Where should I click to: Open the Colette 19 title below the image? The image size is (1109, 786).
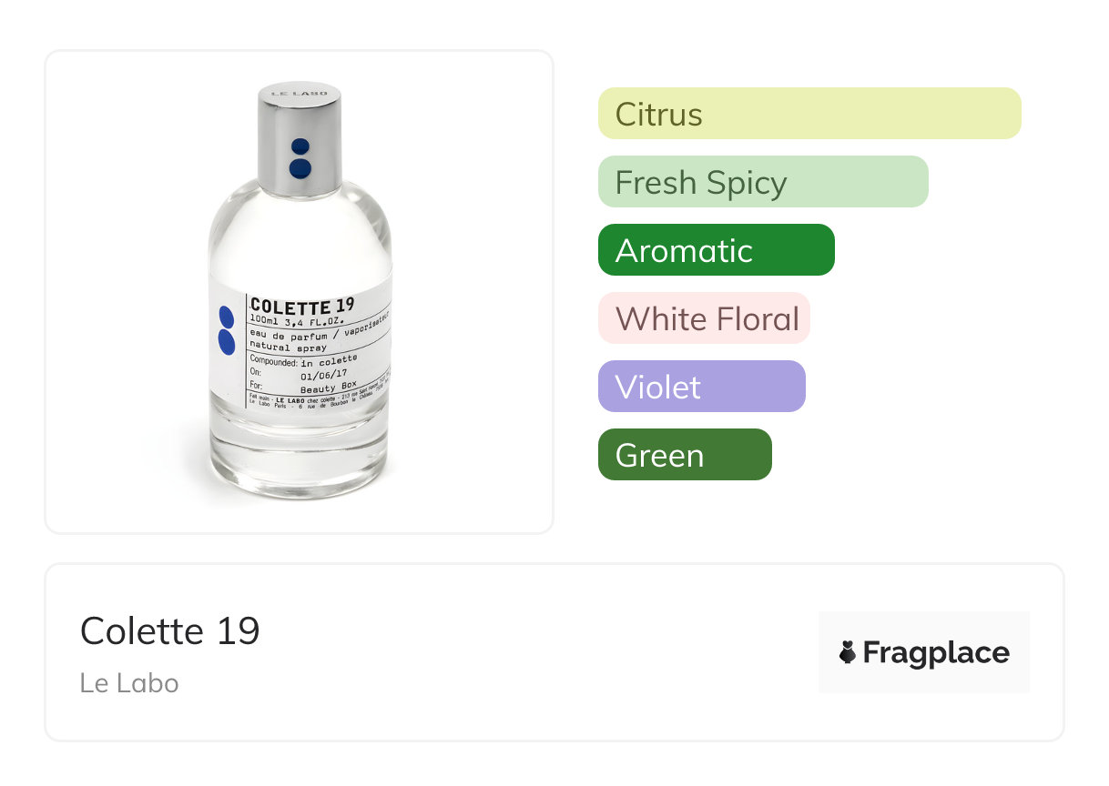point(170,630)
